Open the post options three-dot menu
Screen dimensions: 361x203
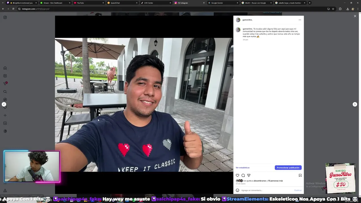300,20
